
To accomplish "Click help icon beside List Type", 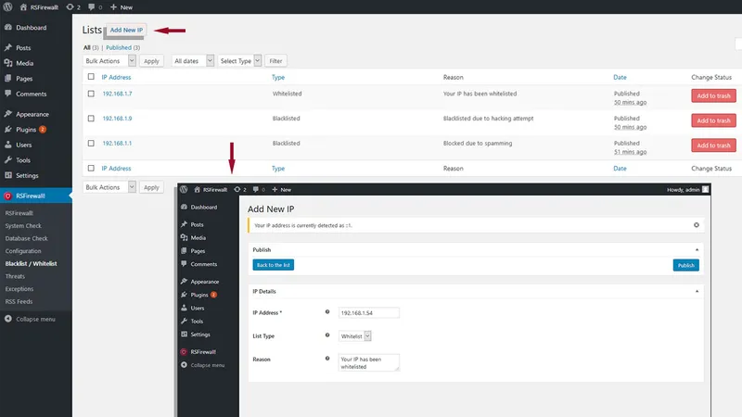I will [327, 335].
